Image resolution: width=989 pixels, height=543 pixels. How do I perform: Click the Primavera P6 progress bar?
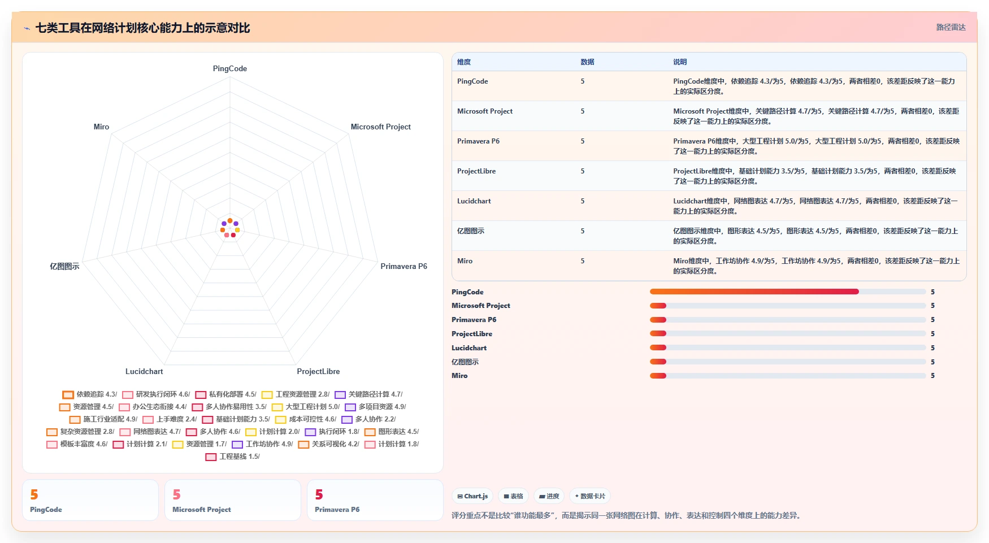point(788,320)
